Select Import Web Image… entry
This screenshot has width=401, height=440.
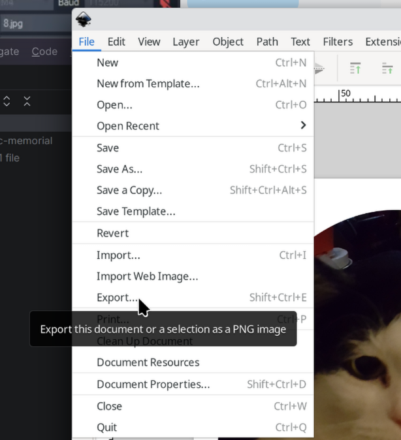193,276
